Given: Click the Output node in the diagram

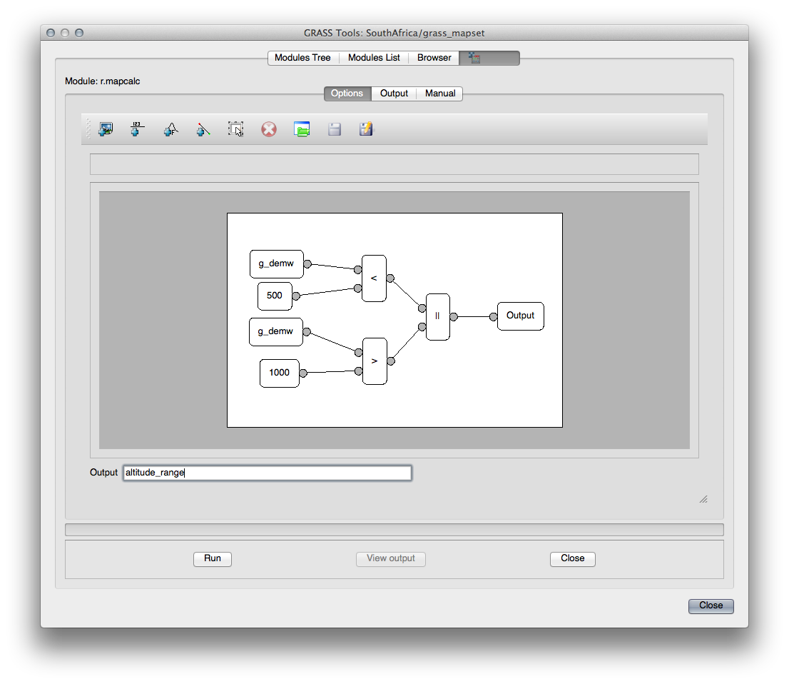Looking at the screenshot, I should click(520, 316).
